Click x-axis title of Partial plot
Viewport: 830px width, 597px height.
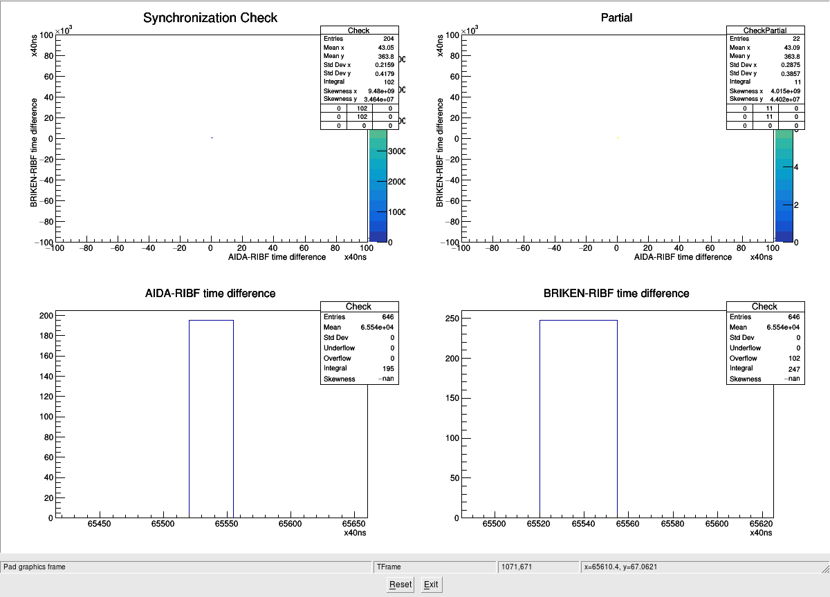[683, 257]
